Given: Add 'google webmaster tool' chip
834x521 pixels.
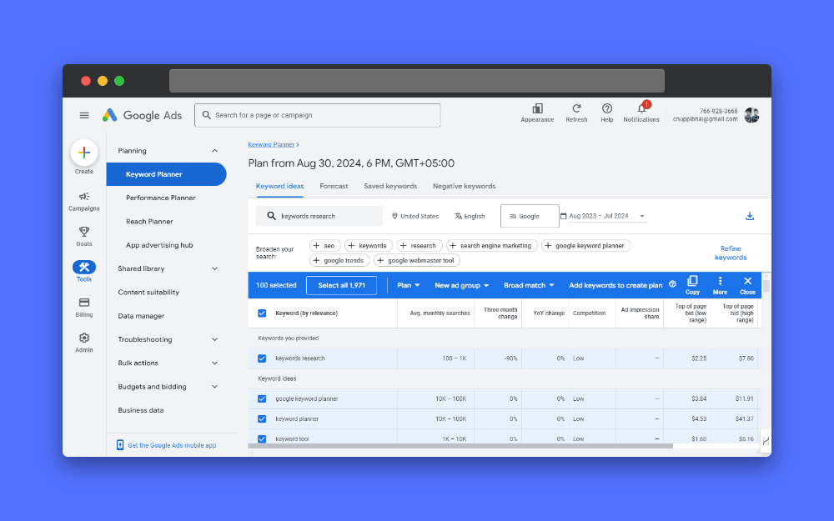Looking at the screenshot, I should pos(417,260).
